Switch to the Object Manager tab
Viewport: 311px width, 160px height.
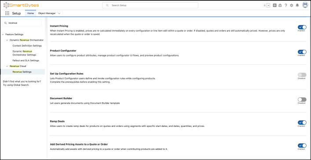coord(47,13)
